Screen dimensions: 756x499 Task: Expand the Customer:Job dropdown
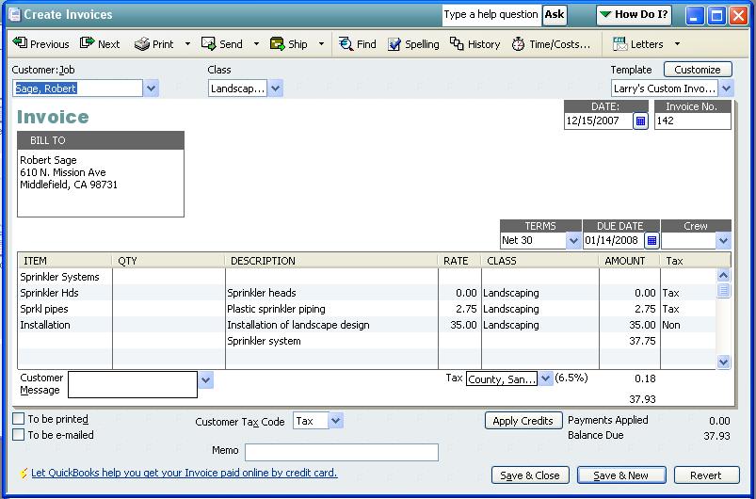click(x=152, y=89)
